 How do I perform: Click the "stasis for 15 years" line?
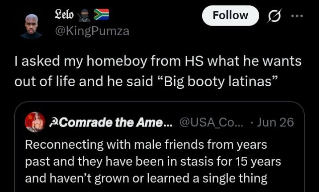click(x=153, y=162)
